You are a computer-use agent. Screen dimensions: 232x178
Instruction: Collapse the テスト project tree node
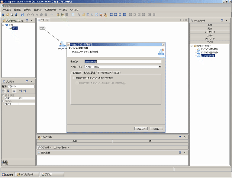click(x=3, y=25)
